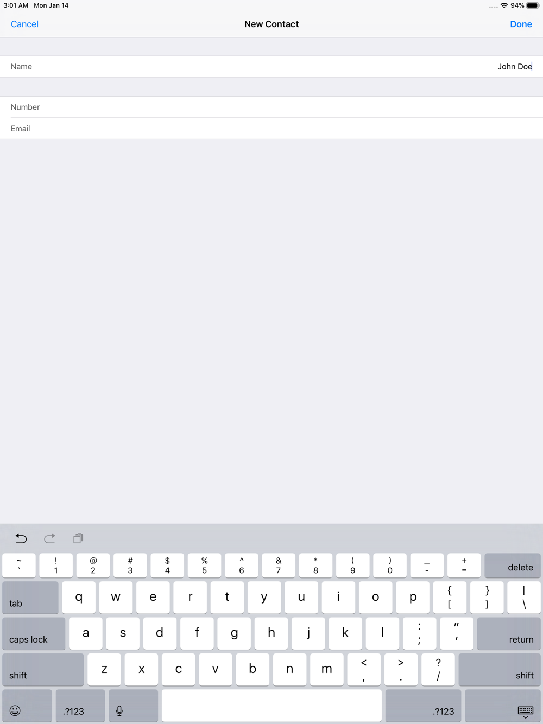Tap the t key

[227, 598]
